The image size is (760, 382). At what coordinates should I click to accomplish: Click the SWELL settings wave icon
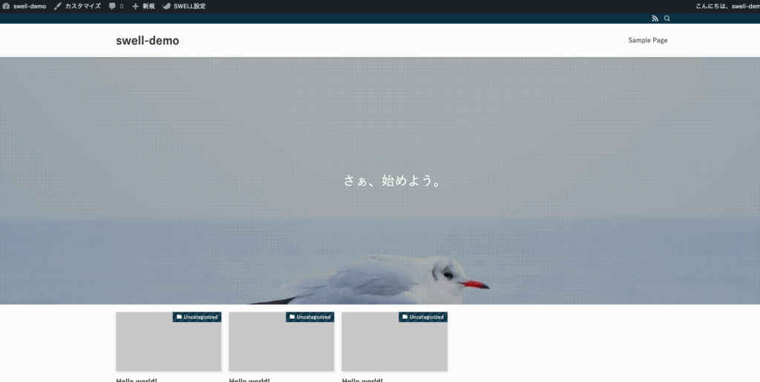(166, 6)
